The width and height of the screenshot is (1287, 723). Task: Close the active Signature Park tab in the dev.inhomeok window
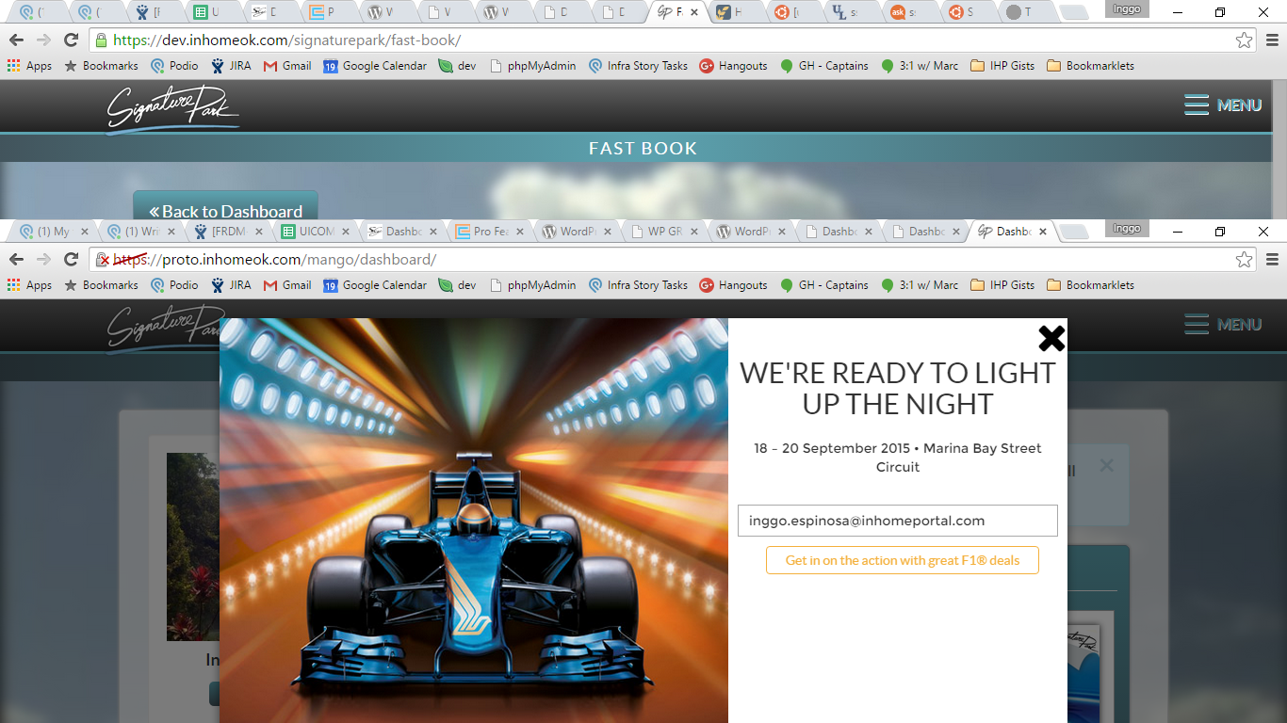pos(694,12)
